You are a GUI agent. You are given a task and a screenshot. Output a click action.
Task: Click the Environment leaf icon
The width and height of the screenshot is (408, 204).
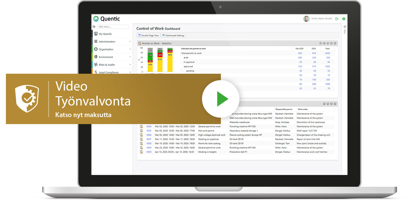(x=96, y=57)
